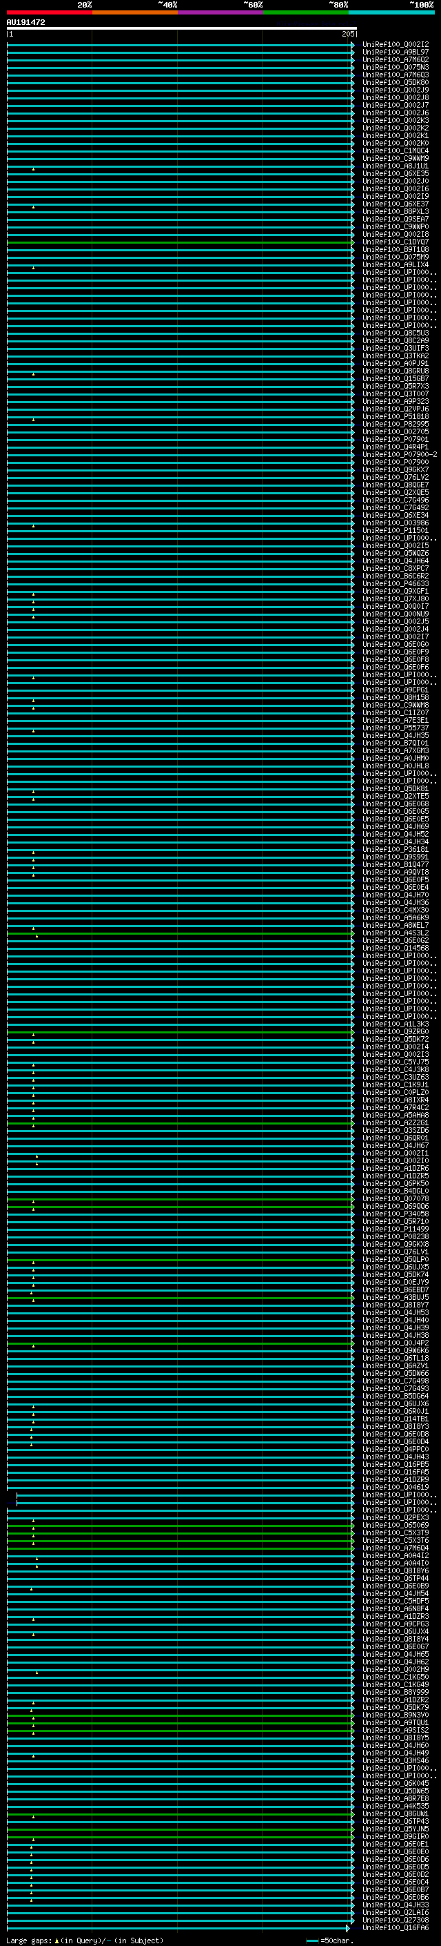This screenshot has width=441, height=1946.
Task: Select the UniRef100_Q075M9 label
Action: pos(396,257)
